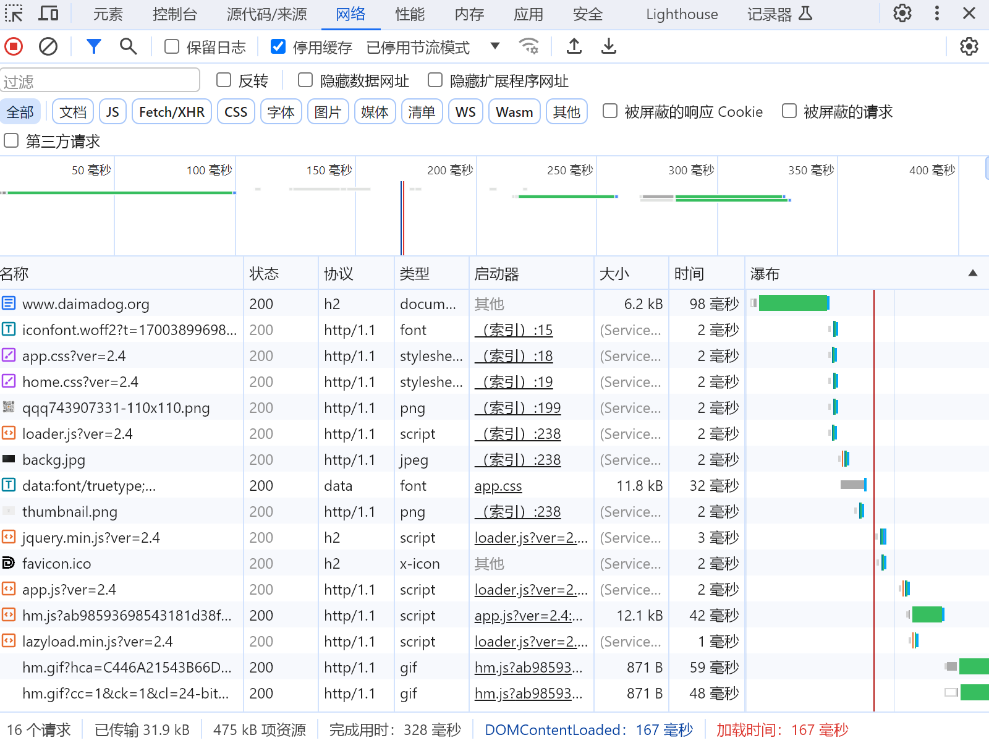Image resolution: width=989 pixels, height=743 pixels.
Task: Sort by protocol column header (协议)
Action: tap(356, 274)
